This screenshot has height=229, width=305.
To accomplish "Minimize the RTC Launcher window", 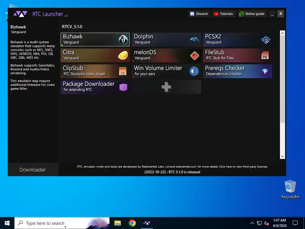I will click(272, 14).
